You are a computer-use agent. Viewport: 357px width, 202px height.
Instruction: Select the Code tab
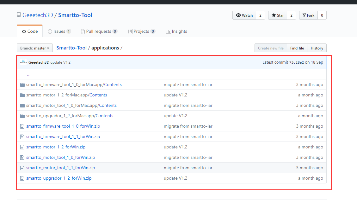coord(30,31)
